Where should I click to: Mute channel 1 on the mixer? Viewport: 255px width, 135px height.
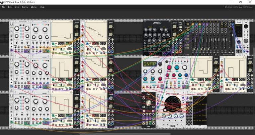coord(193,51)
